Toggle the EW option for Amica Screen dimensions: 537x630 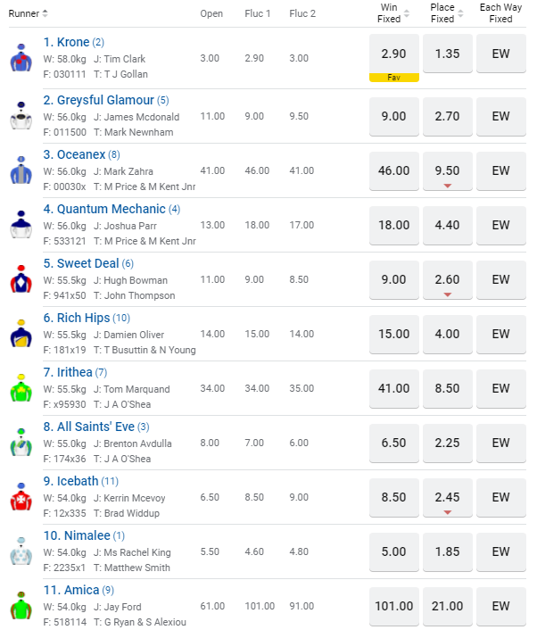(x=500, y=606)
